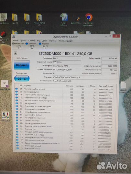Viewport: 131px width, 174px height.
Task: Click power-on count value 107 раз
Action: coord(110,70)
